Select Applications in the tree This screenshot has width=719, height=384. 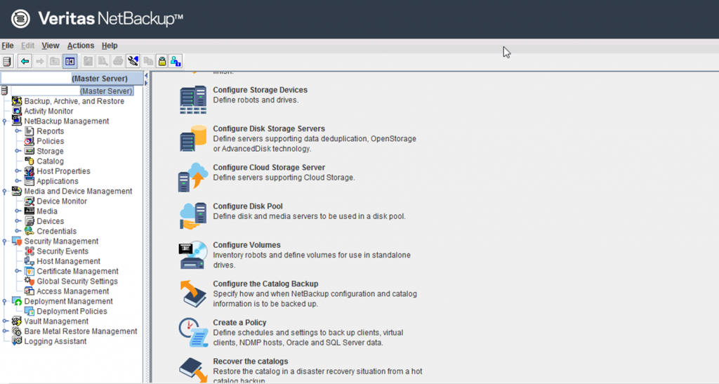tap(58, 181)
